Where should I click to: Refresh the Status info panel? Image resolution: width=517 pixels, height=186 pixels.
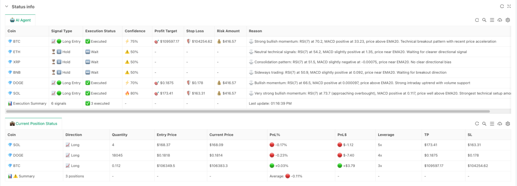(x=502, y=6)
